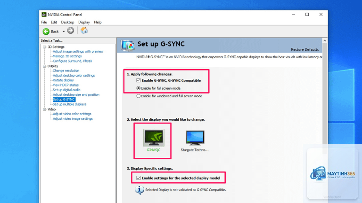Select the G34WQC monitor icon
The width and height of the screenshot is (362, 203).
click(154, 138)
